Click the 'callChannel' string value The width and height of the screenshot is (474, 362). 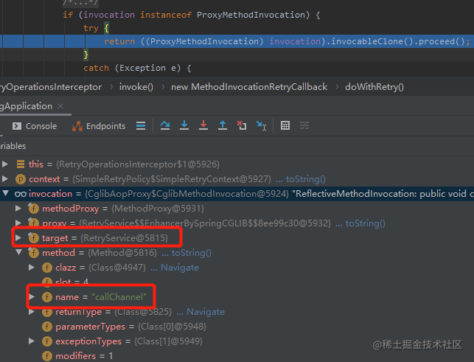(x=119, y=297)
